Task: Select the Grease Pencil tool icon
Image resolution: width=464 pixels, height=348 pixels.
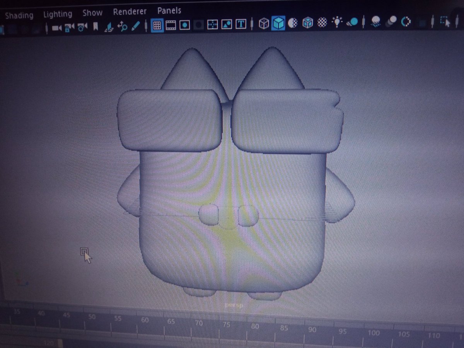Action: (135, 26)
